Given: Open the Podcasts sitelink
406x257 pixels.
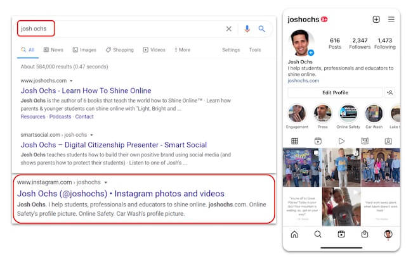Looking at the screenshot, I should click(x=60, y=116).
